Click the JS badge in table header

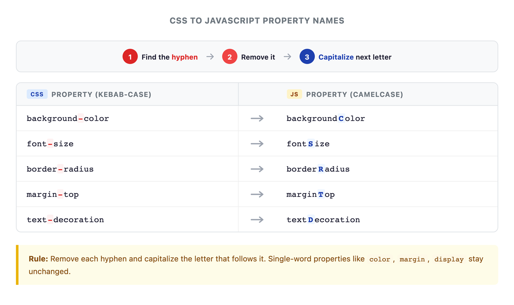pos(294,94)
